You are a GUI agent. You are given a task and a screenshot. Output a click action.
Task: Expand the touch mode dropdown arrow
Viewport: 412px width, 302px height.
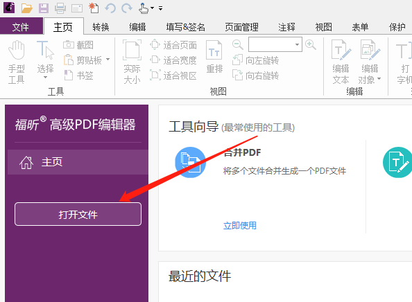tap(152, 8)
